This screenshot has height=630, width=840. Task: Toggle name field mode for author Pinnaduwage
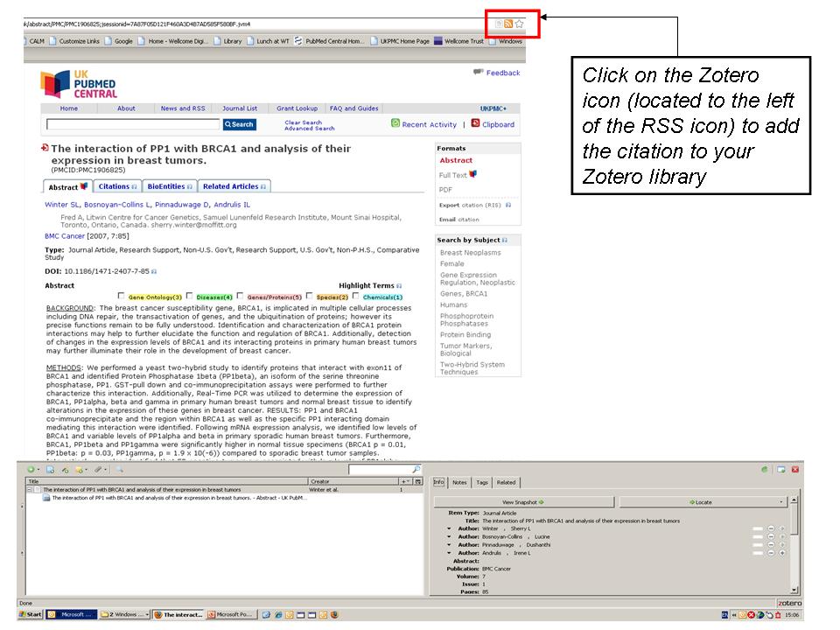point(758,545)
